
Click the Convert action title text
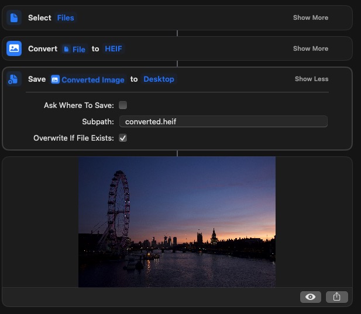coord(43,48)
